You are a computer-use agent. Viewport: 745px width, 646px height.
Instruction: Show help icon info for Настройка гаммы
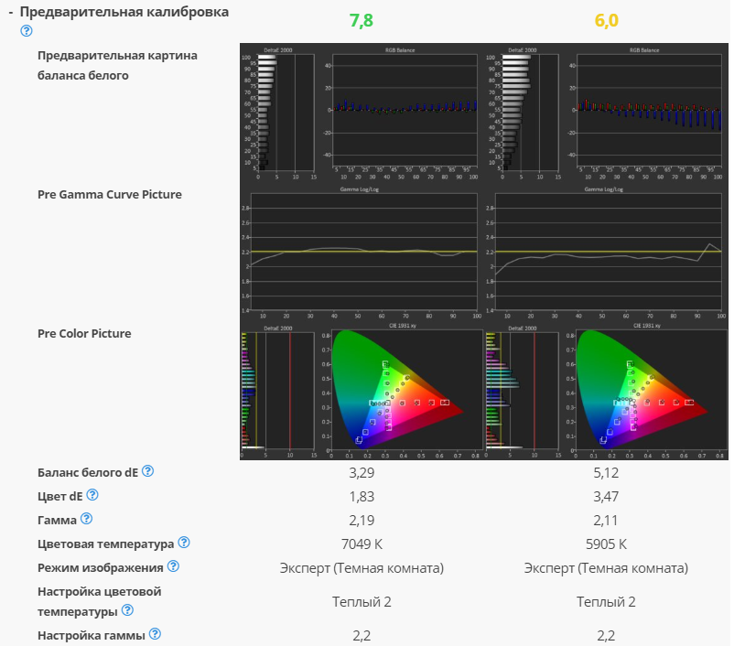(x=156, y=633)
